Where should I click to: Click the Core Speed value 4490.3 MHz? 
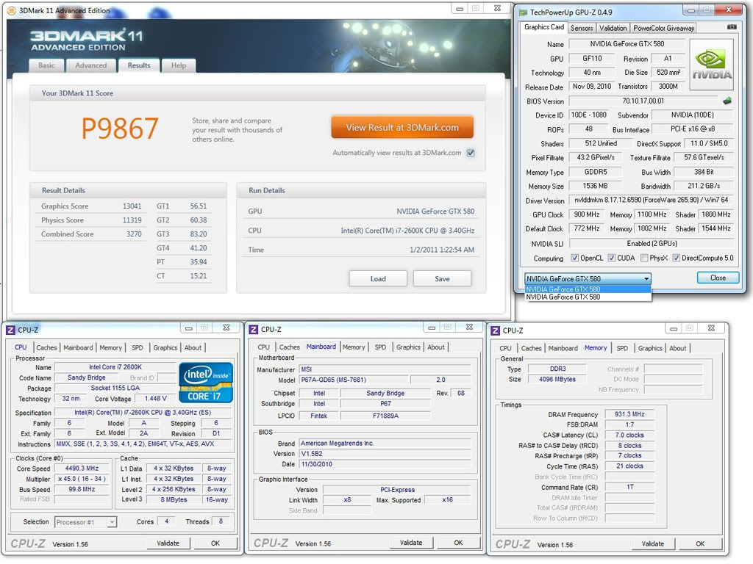pos(82,468)
